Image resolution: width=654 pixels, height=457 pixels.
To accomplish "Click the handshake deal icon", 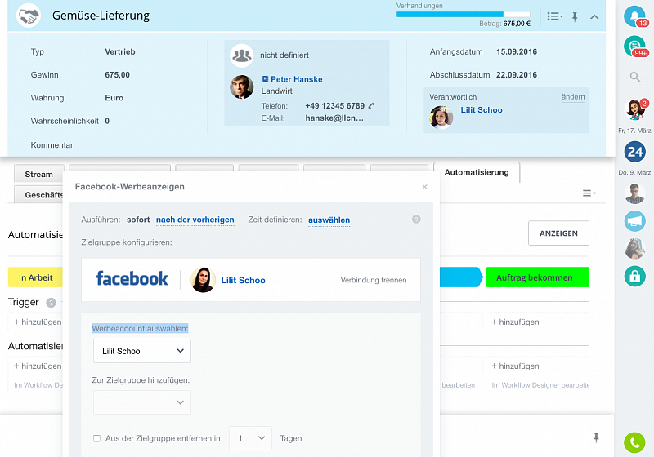I will click(29, 16).
